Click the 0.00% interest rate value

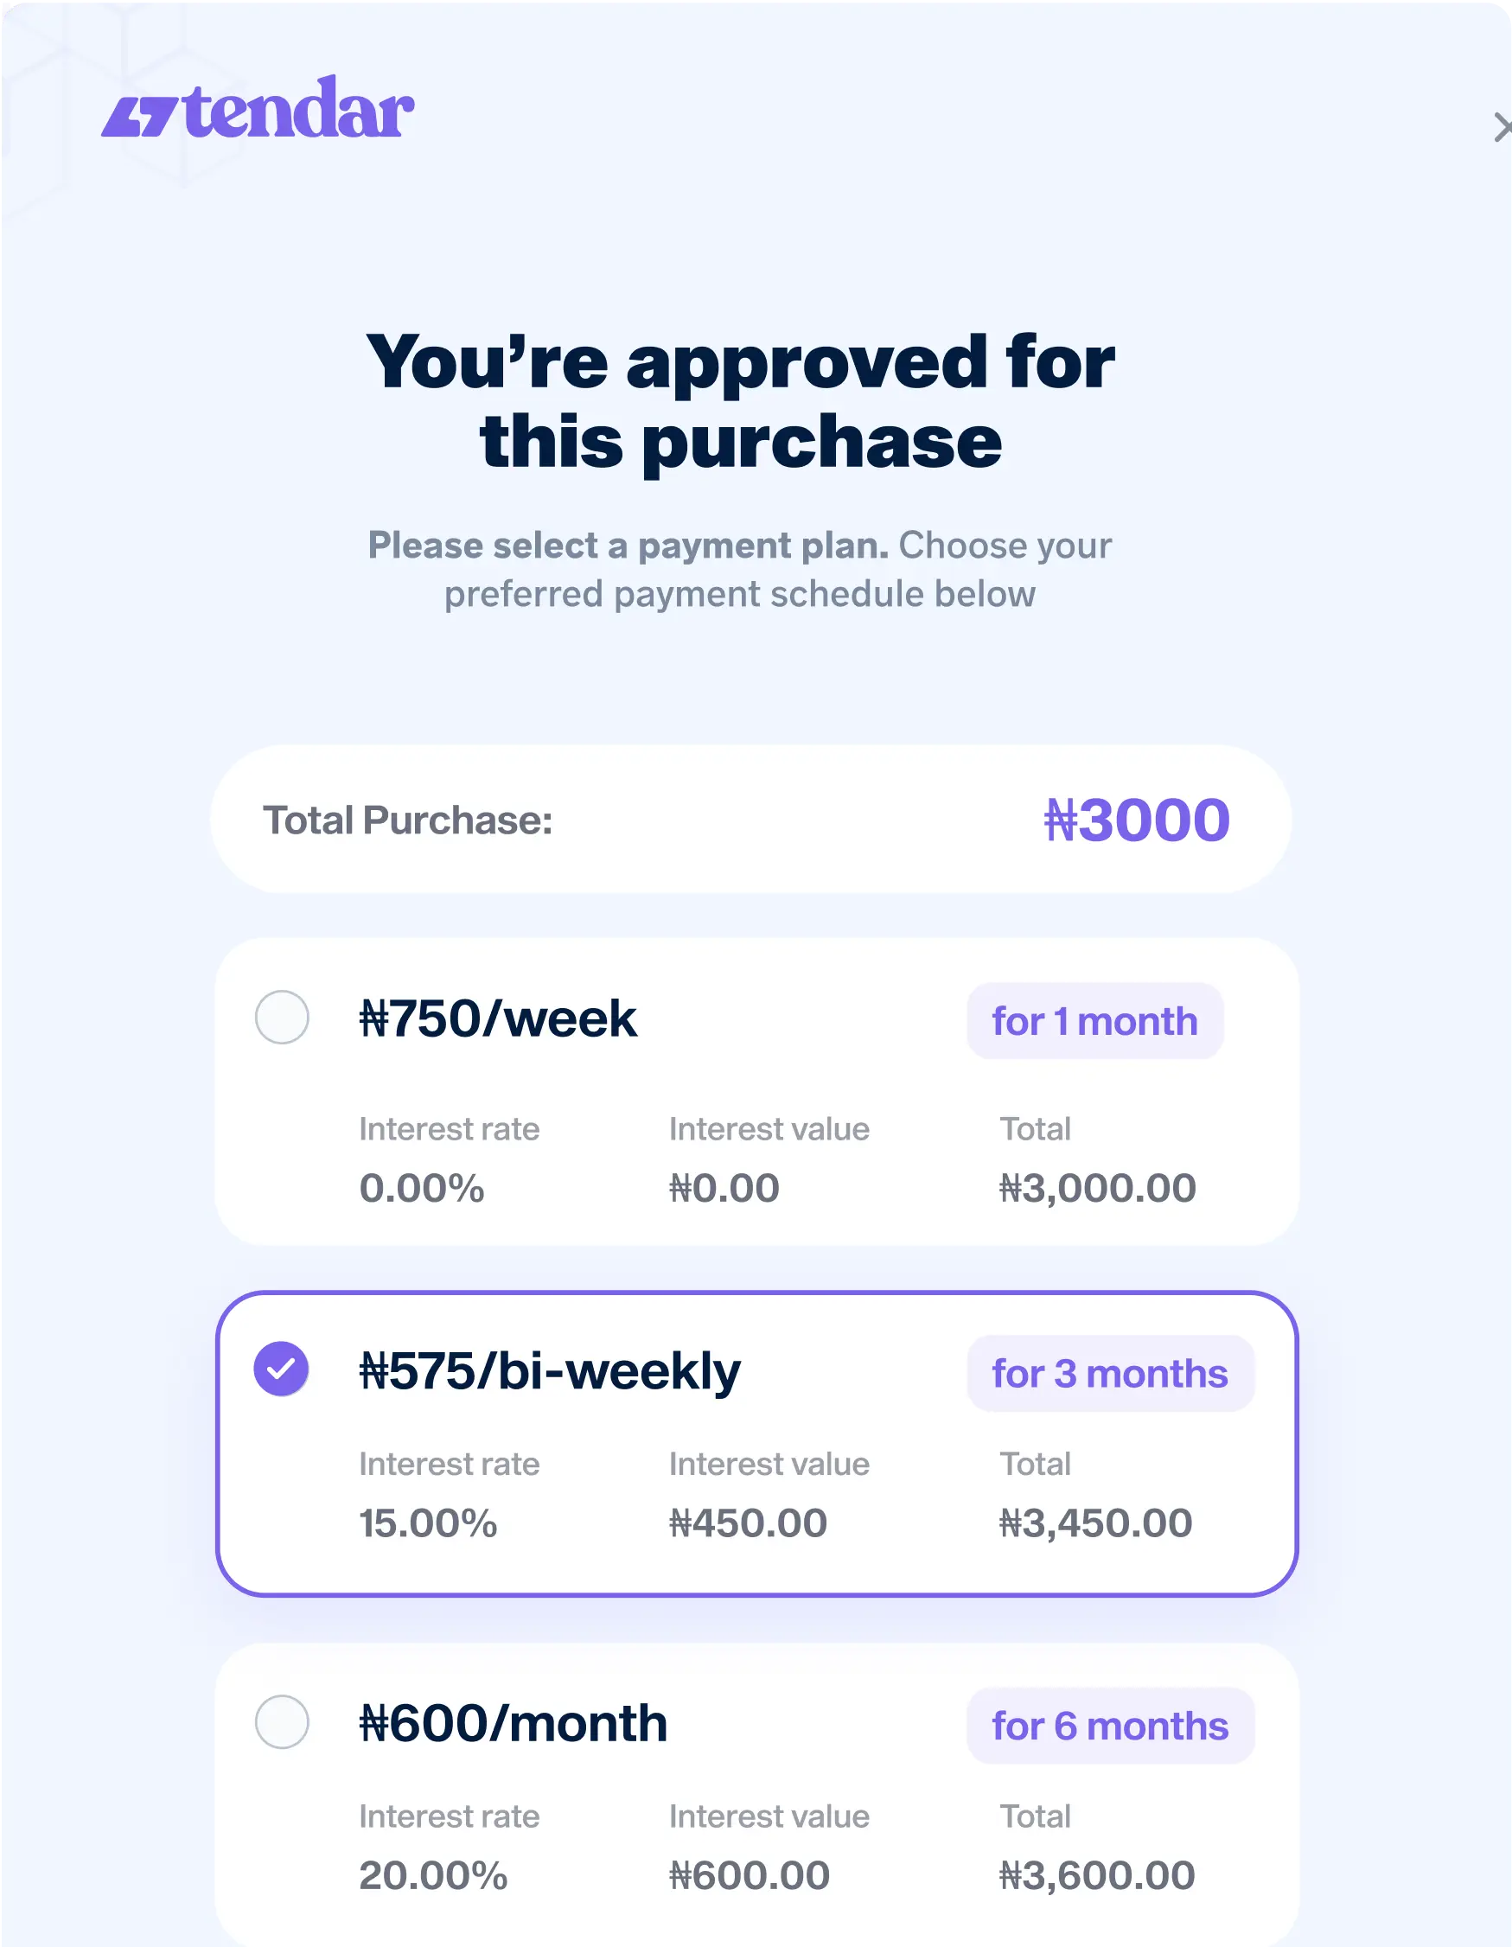tap(422, 1187)
